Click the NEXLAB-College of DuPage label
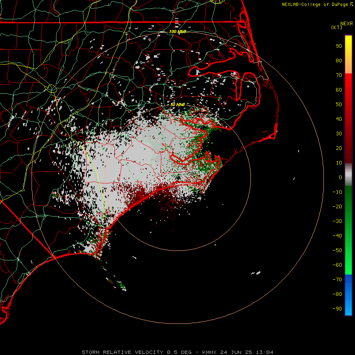Image resolution: width=355 pixels, height=355 pixels. pyautogui.click(x=316, y=4)
